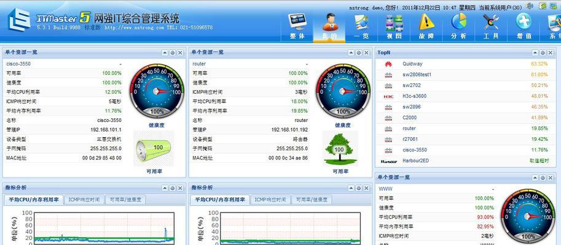The width and height of the screenshot is (561, 245).
Task: Click the ITMaster logo icon
Action: point(18,20)
